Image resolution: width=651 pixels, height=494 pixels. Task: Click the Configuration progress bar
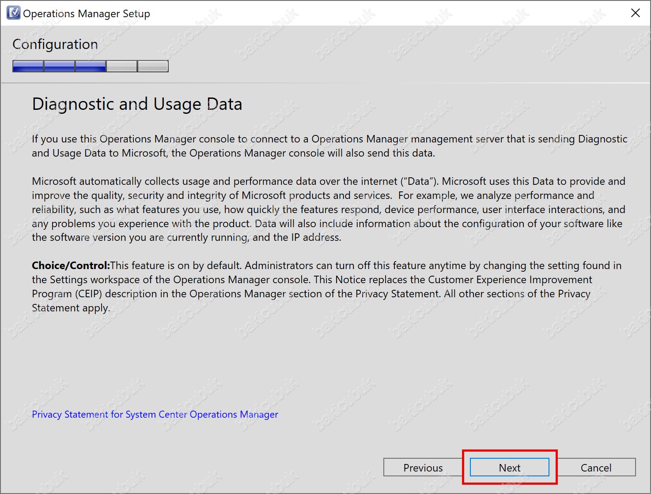[91, 66]
